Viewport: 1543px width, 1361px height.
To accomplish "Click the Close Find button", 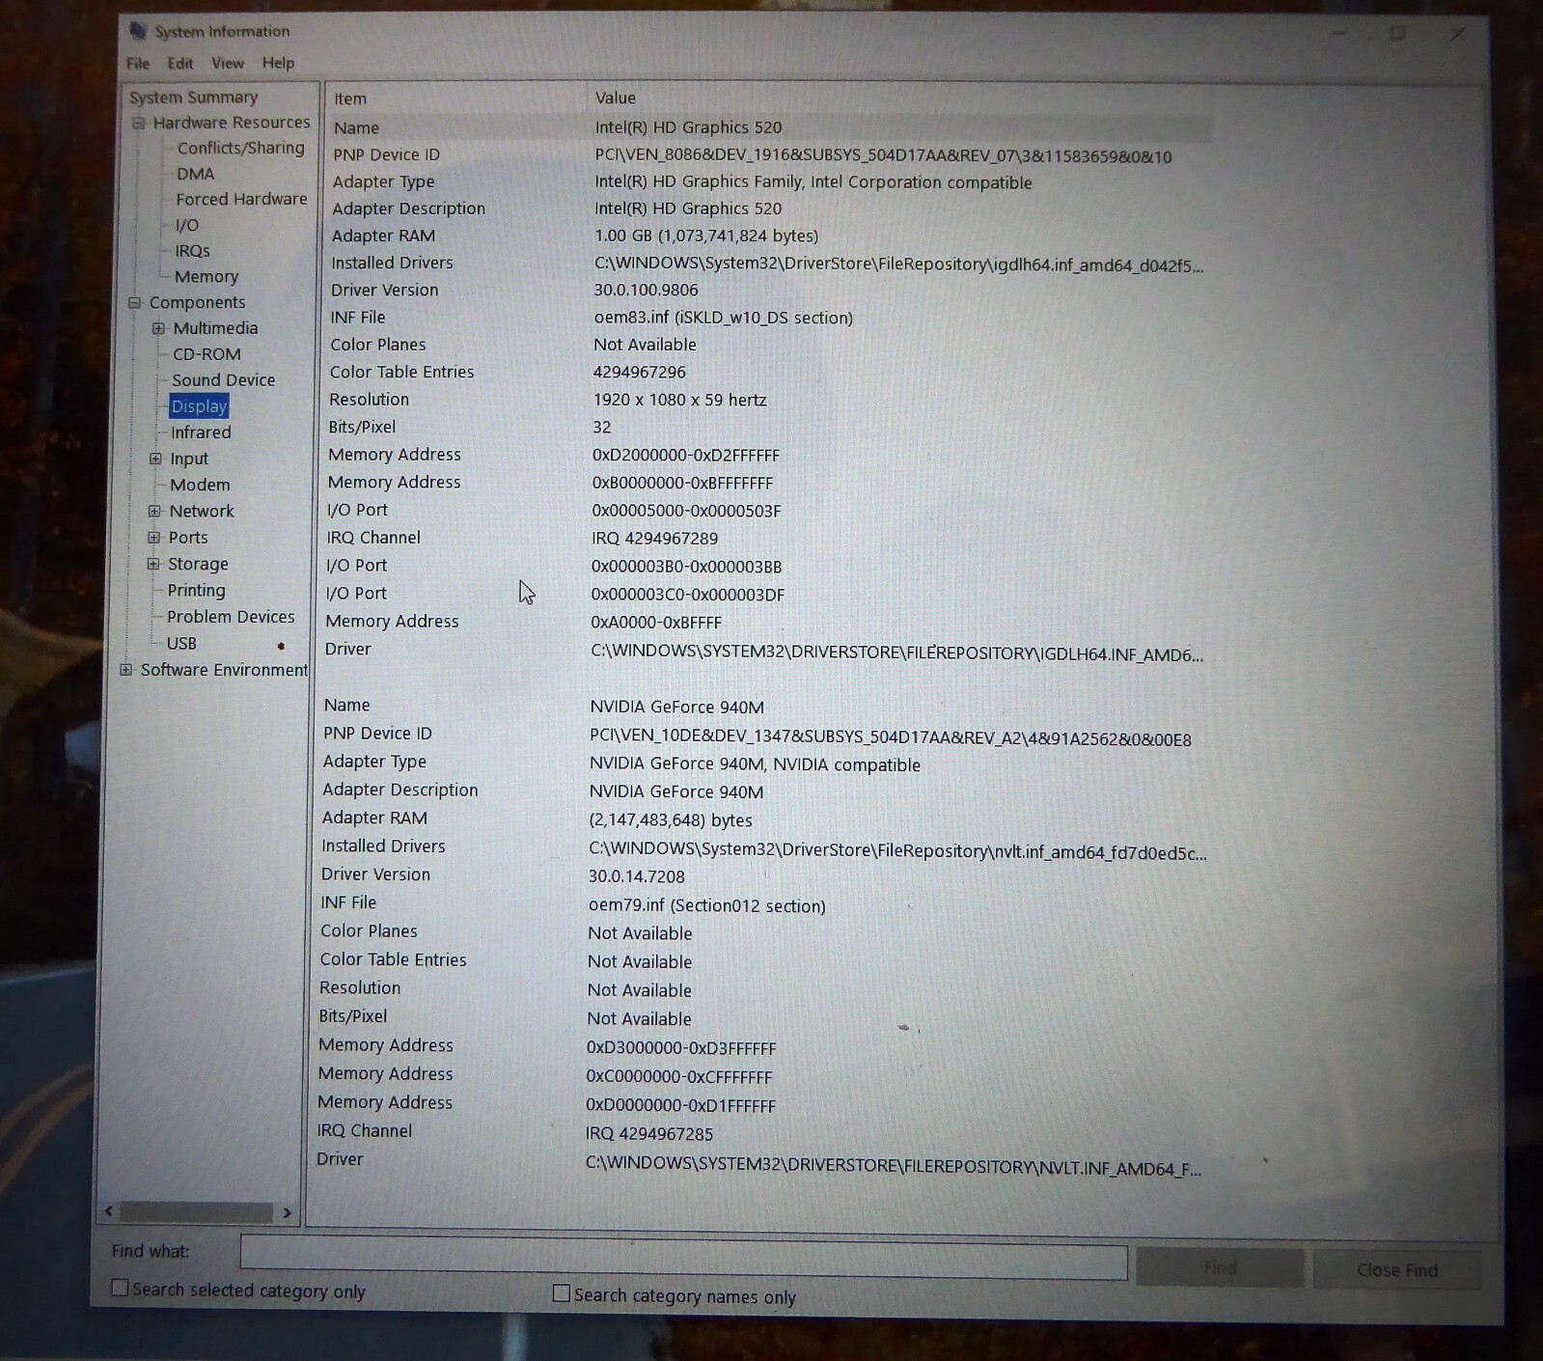I will (x=1397, y=1270).
